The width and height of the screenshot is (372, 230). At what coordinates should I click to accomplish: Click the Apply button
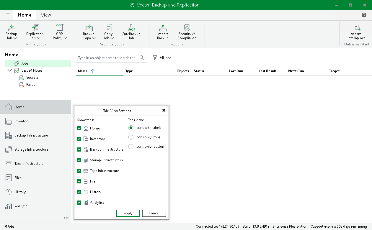(x=128, y=213)
